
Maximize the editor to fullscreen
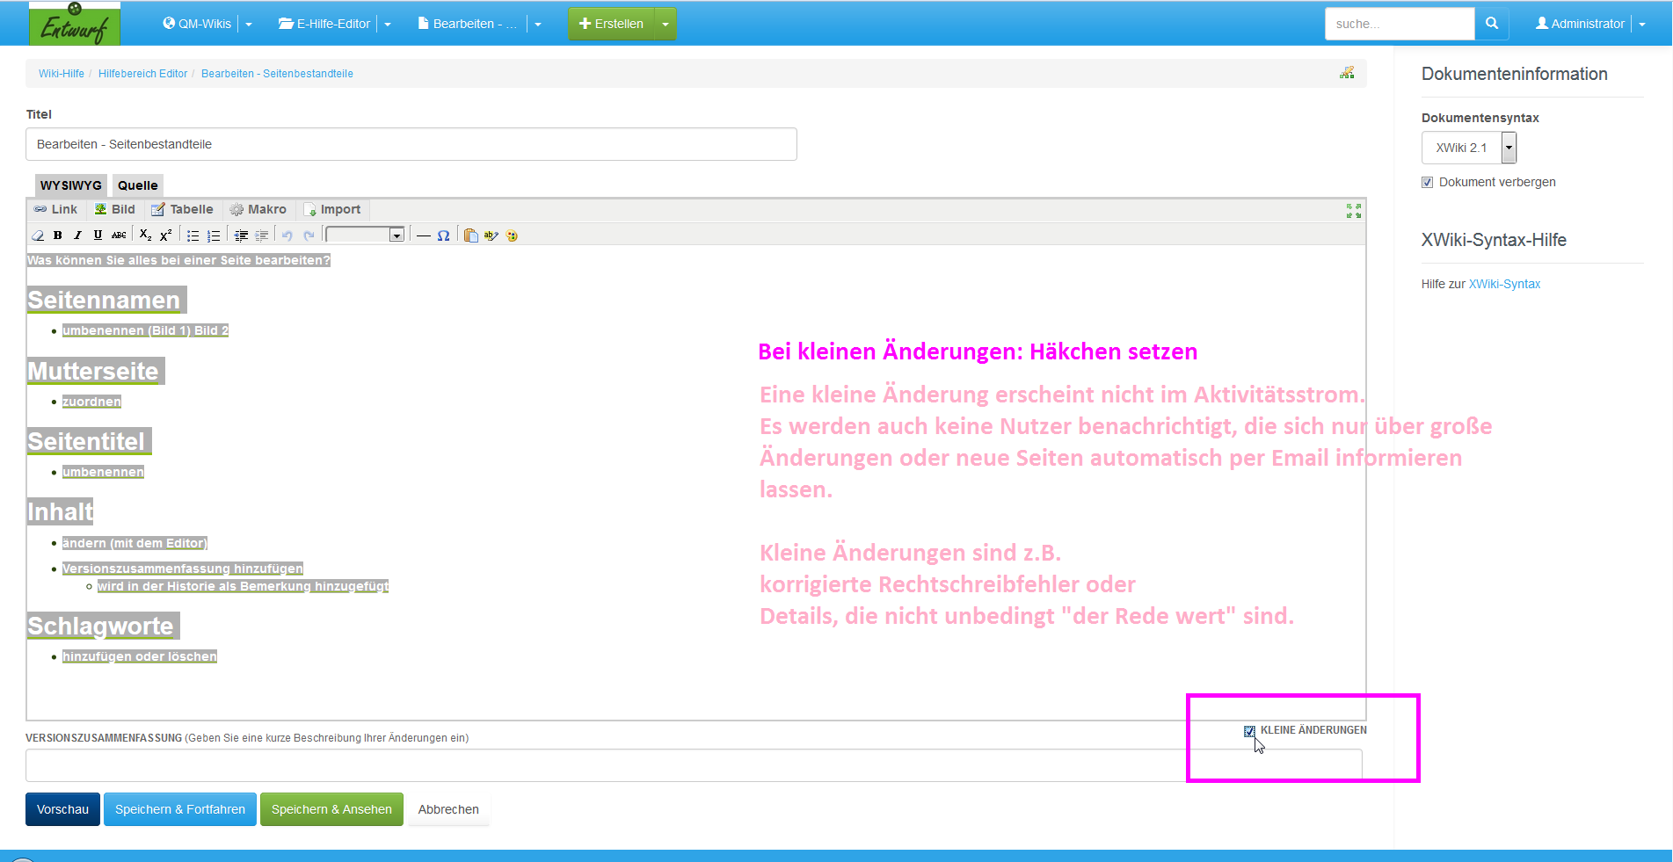(1353, 211)
